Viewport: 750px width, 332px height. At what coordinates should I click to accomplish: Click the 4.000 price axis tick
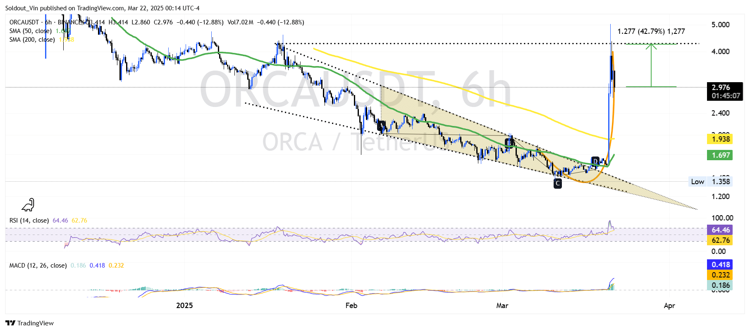(x=721, y=52)
